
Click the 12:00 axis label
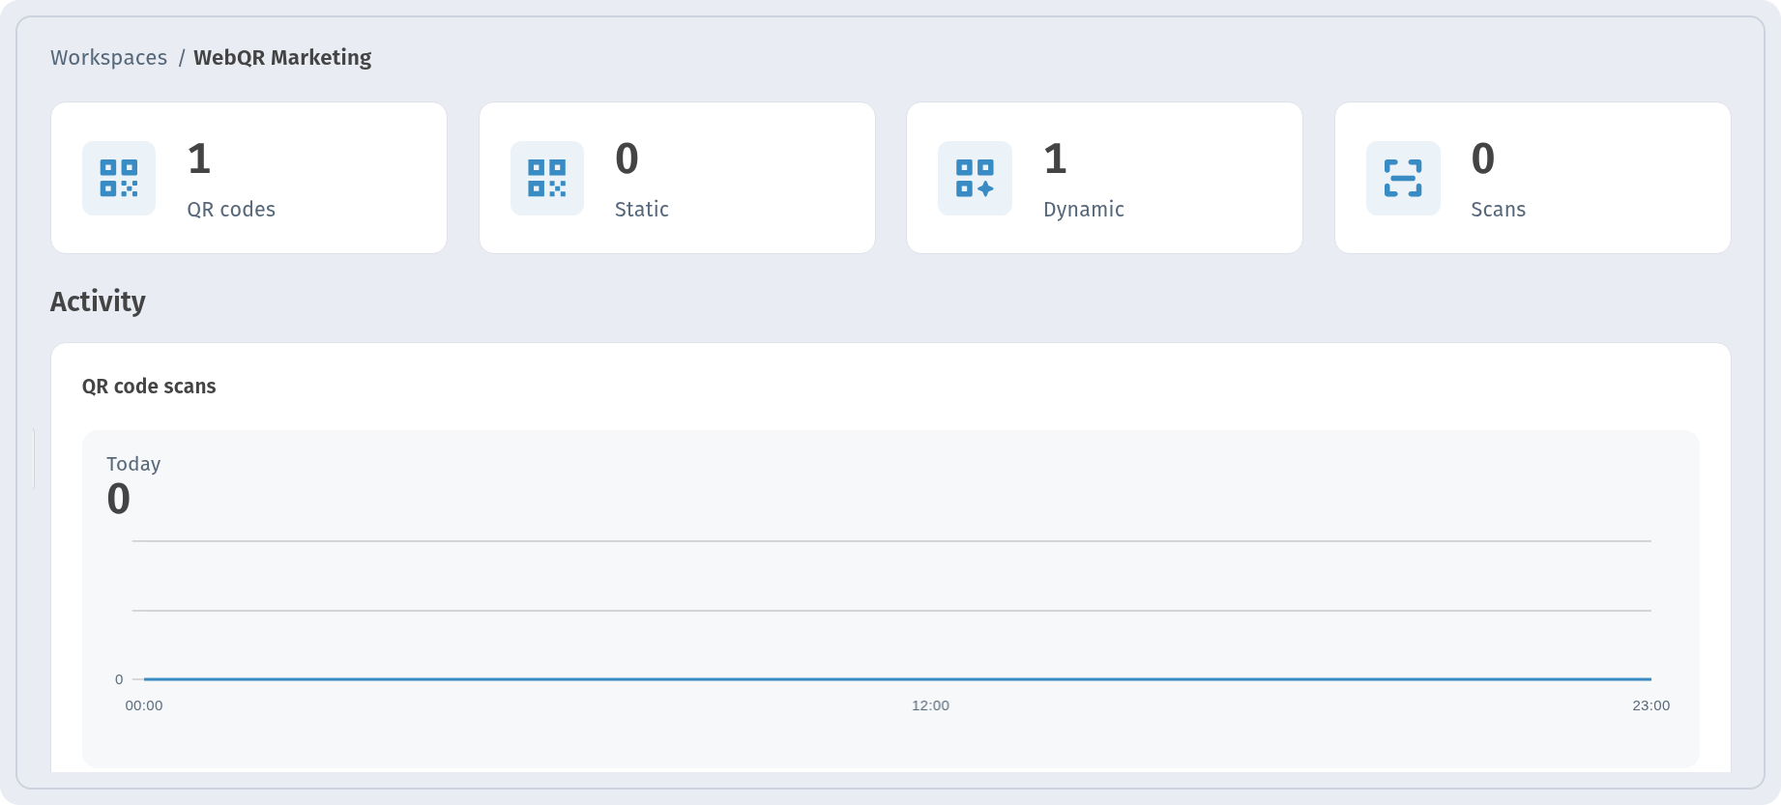click(x=930, y=705)
